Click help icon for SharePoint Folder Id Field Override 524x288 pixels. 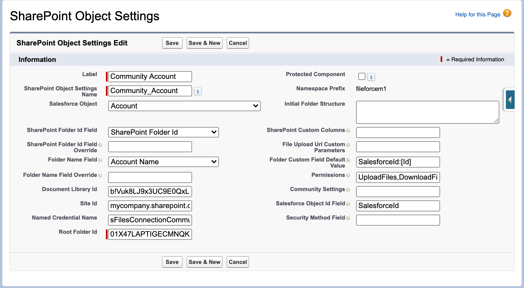100,145
